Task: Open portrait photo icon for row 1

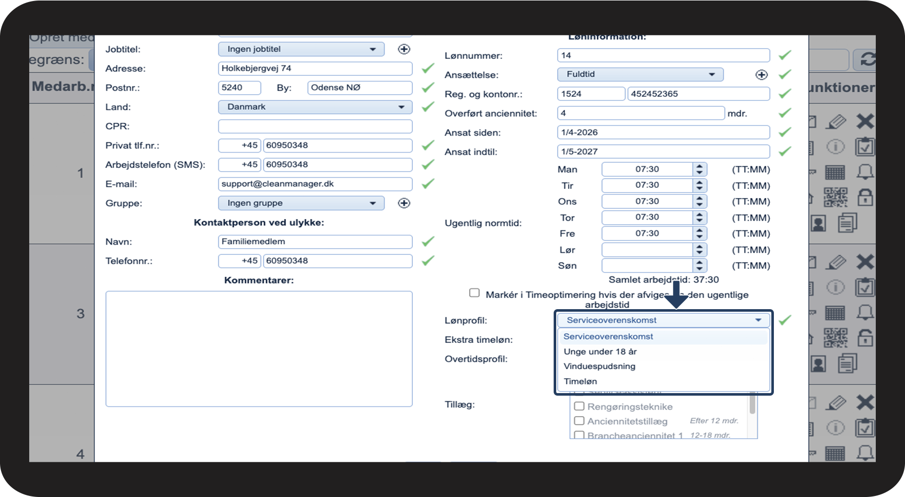Action: pos(818,223)
